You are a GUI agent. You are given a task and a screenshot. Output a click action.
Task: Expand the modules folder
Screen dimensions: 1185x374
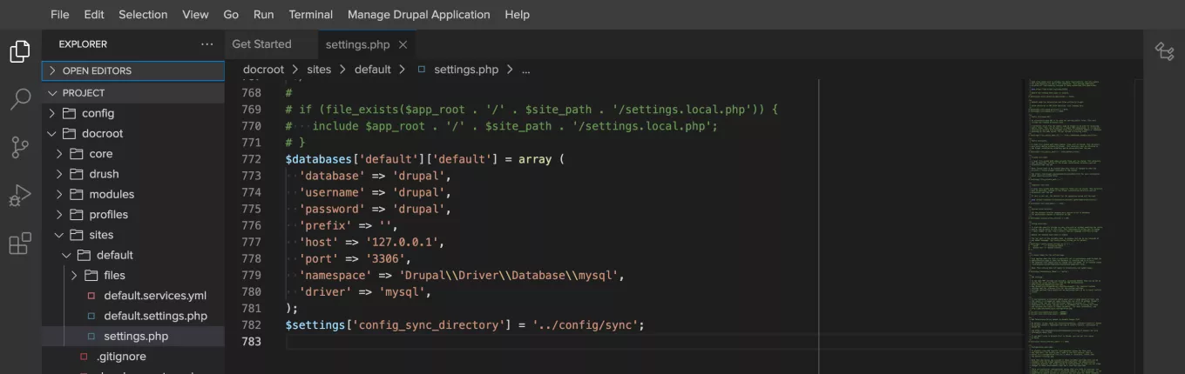click(x=112, y=194)
